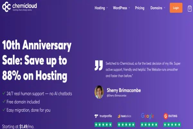Click the 10th Anniversary Sale headline
This screenshot has width=193, height=129.
tap(37, 61)
